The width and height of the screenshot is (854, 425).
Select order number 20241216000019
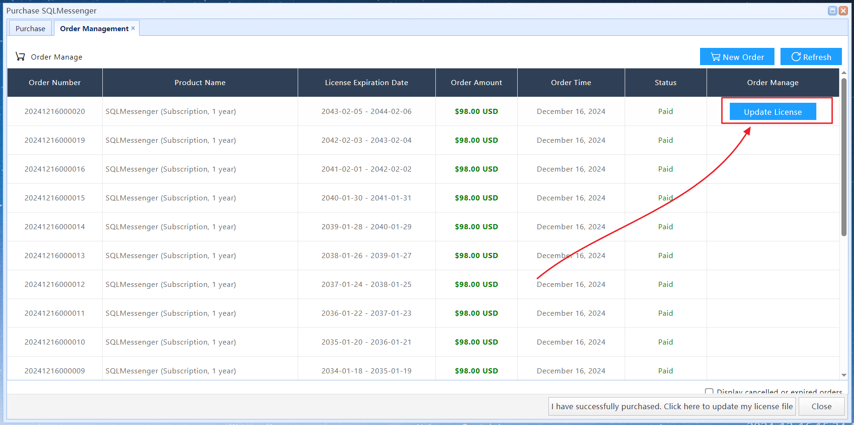55,140
